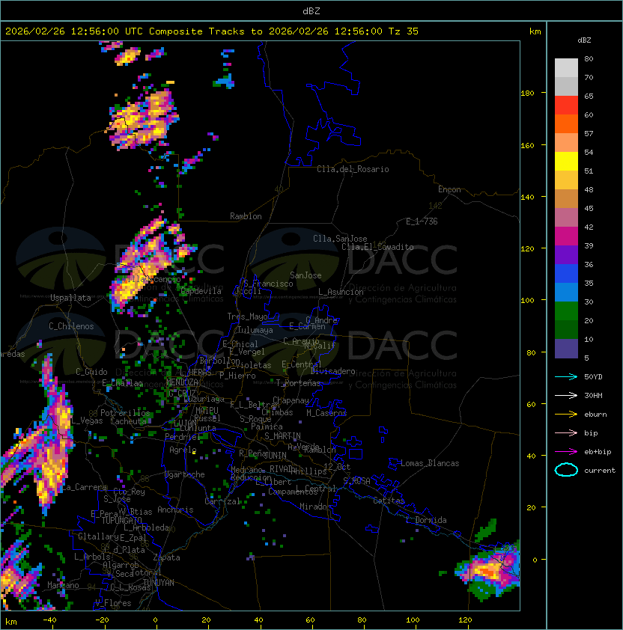Click the '160' mark on right axis
This screenshot has height=630, width=623.
527,145
